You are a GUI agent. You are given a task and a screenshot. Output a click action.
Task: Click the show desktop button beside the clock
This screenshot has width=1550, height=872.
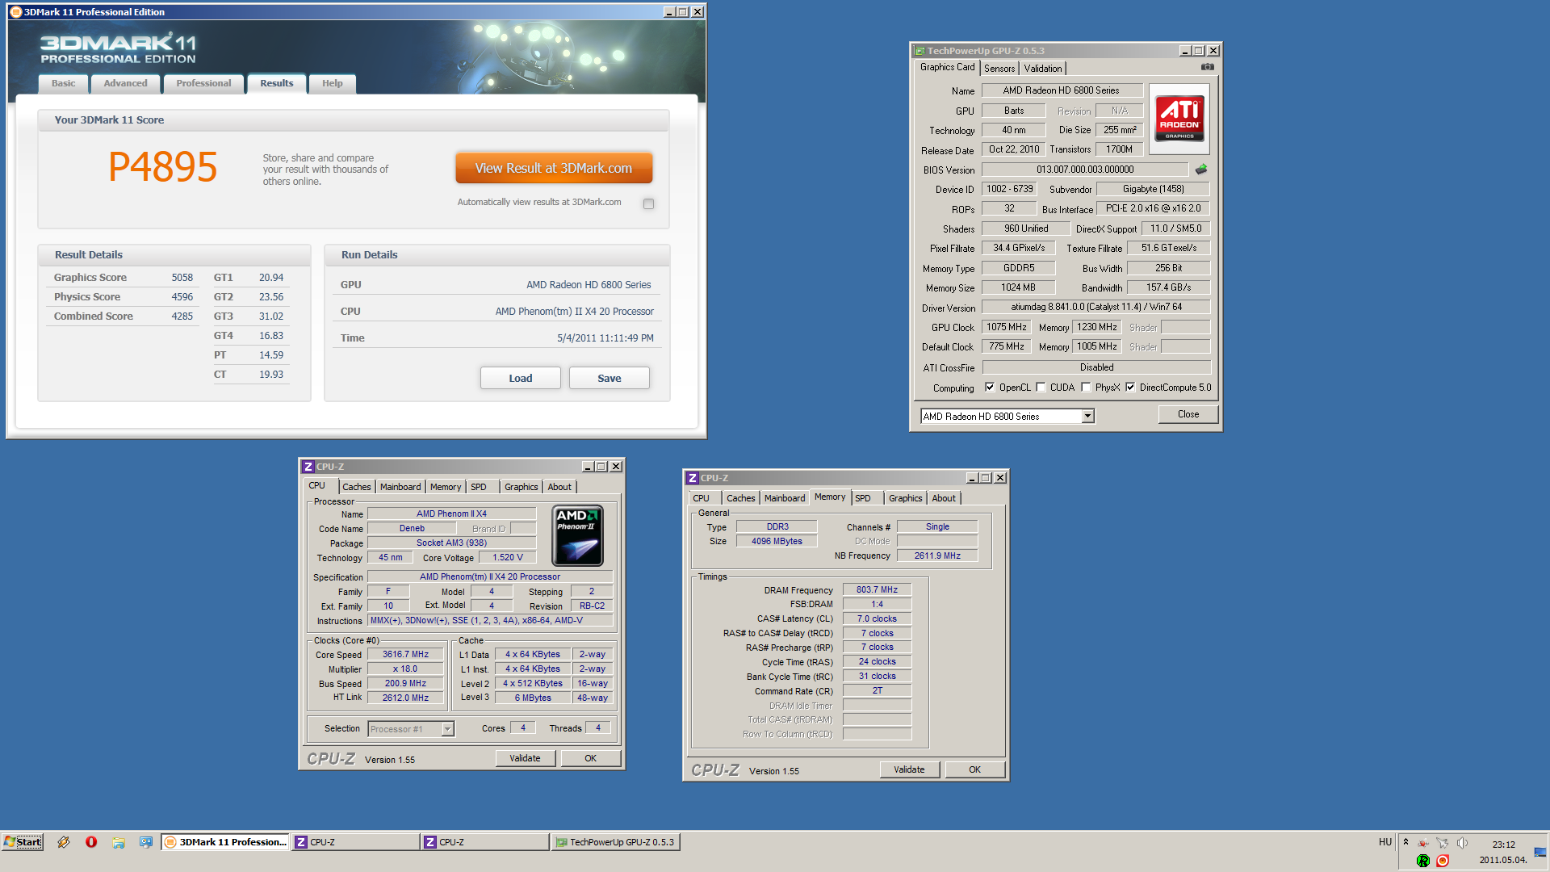[x=1540, y=853]
